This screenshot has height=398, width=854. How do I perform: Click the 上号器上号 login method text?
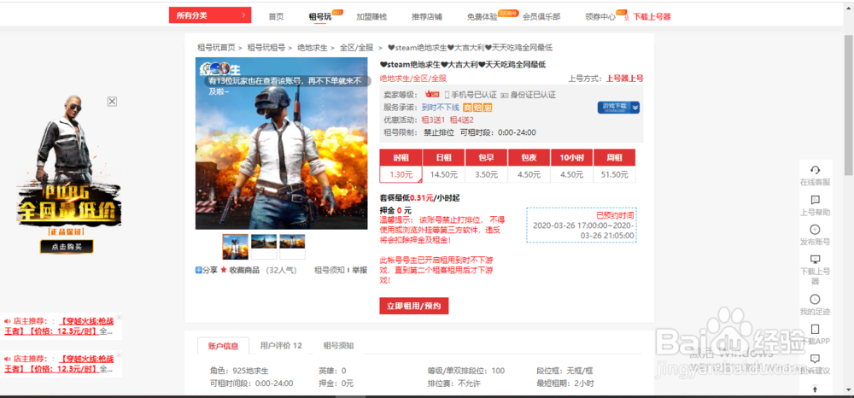point(625,79)
